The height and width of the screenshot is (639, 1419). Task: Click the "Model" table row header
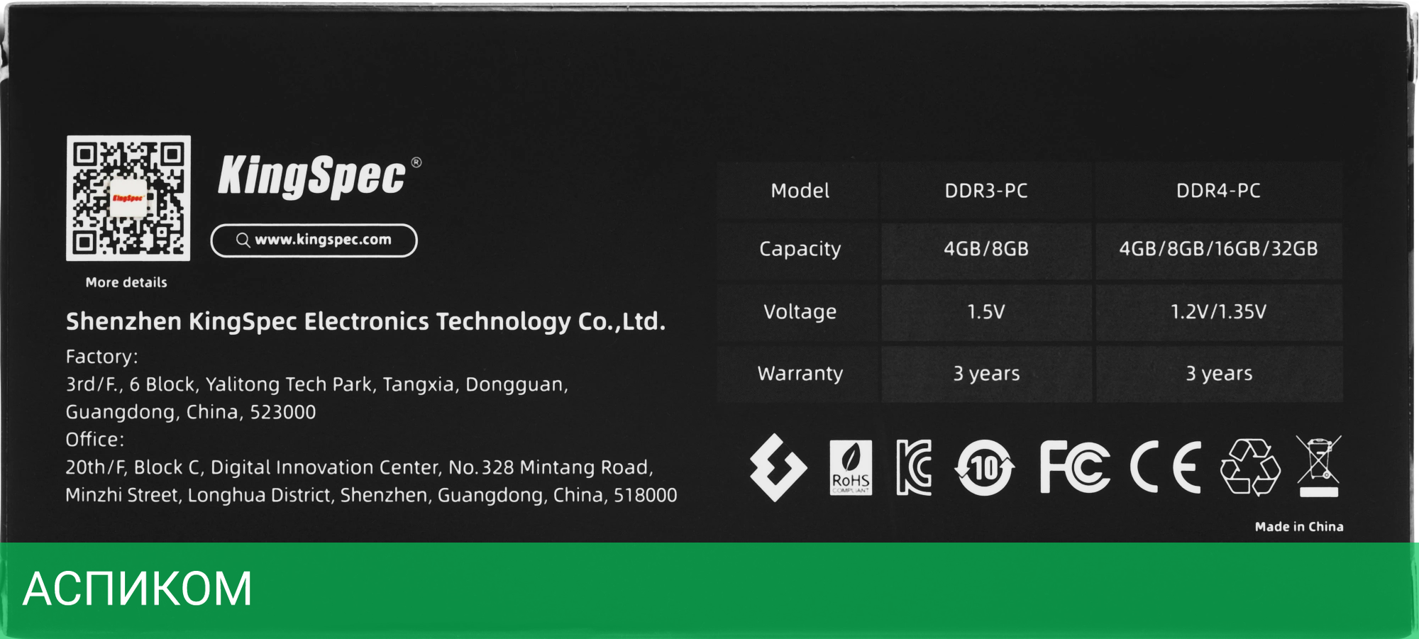[x=800, y=191]
